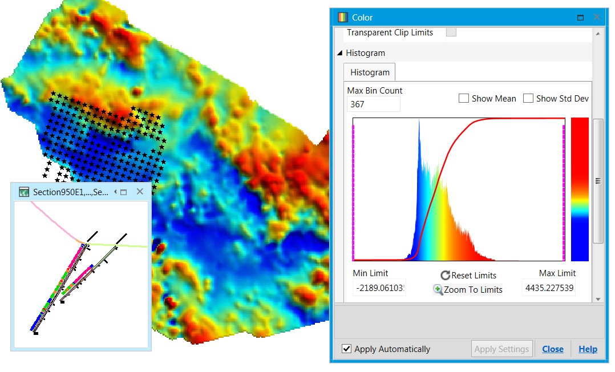Edit the Min Limit value
This screenshot has width=615, height=372.
coord(379,288)
